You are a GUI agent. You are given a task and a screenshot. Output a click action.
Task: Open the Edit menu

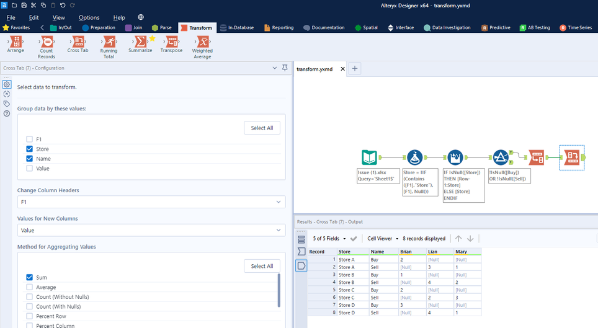pyautogui.click(x=33, y=17)
